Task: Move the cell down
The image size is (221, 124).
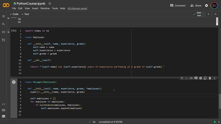Action: pyautogui.click(x=186, y=78)
